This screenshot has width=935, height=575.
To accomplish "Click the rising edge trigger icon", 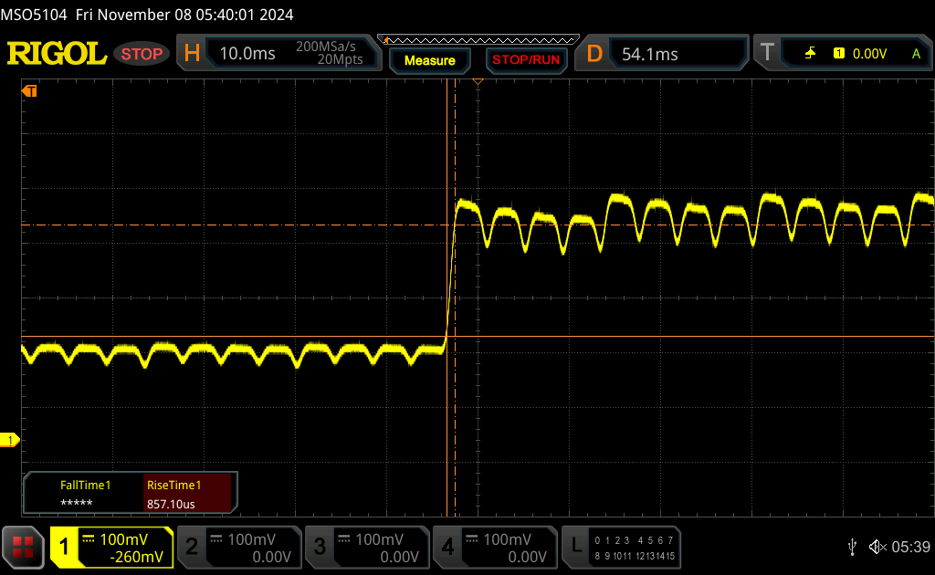I will (x=810, y=54).
